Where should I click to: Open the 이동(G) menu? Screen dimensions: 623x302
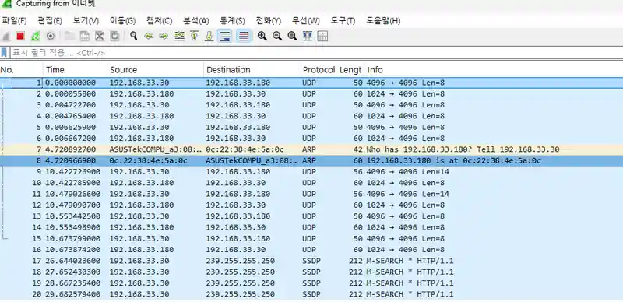(122, 21)
